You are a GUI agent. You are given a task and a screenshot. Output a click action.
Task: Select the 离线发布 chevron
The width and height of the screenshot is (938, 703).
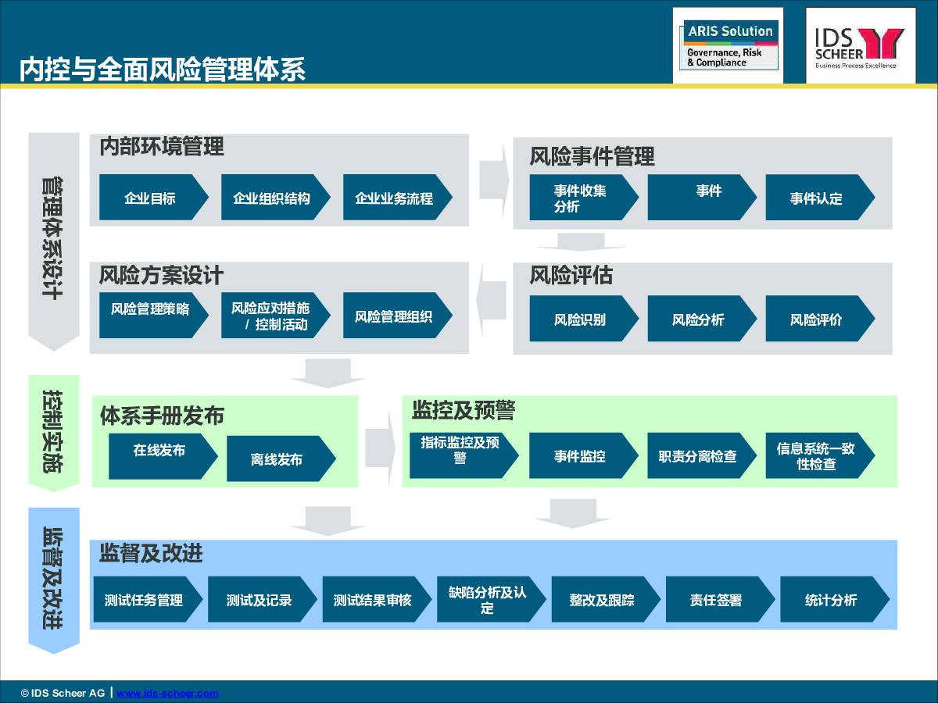(277, 459)
